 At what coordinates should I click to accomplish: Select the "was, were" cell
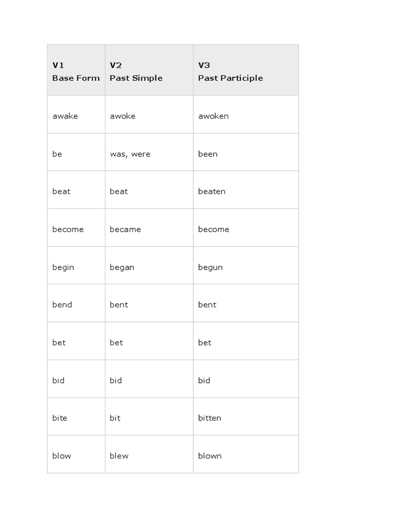point(130,154)
